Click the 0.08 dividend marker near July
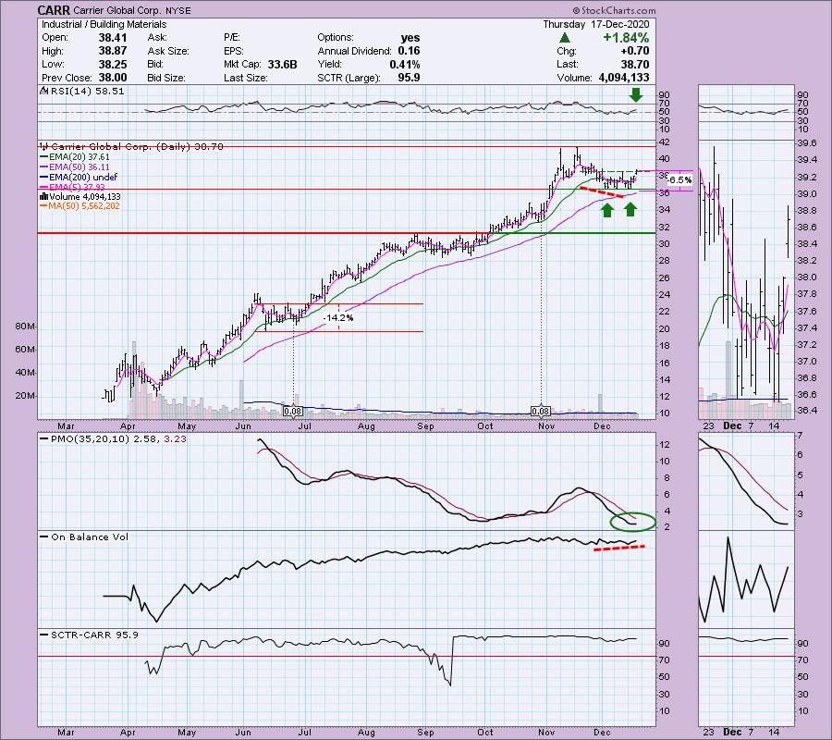Viewport: 832px width, 740px height. [293, 411]
